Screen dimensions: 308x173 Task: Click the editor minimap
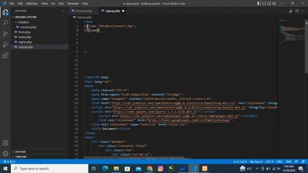click(x=291, y=31)
